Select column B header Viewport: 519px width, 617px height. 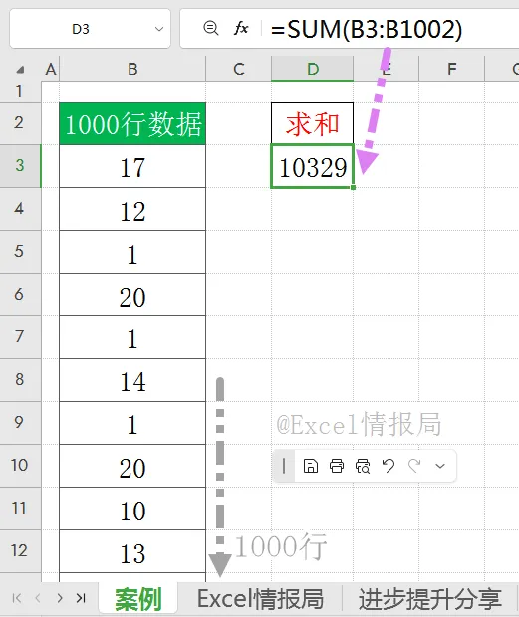click(x=132, y=70)
